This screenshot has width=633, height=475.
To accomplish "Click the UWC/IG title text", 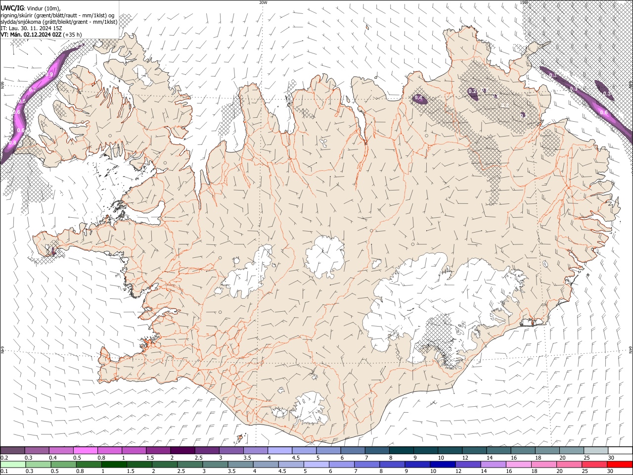I will [12, 8].
